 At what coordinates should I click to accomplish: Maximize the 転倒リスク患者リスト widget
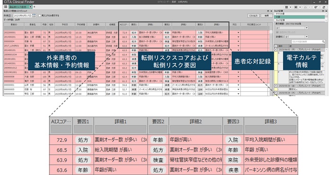click(268, 11)
